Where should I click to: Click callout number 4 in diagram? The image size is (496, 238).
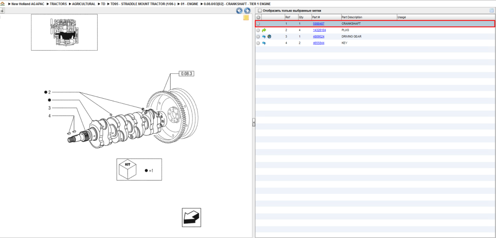click(49, 116)
